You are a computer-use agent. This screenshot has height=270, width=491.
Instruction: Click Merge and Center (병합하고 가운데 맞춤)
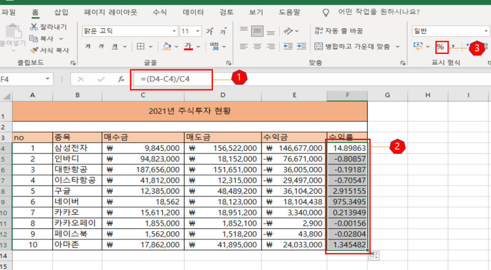point(352,47)
